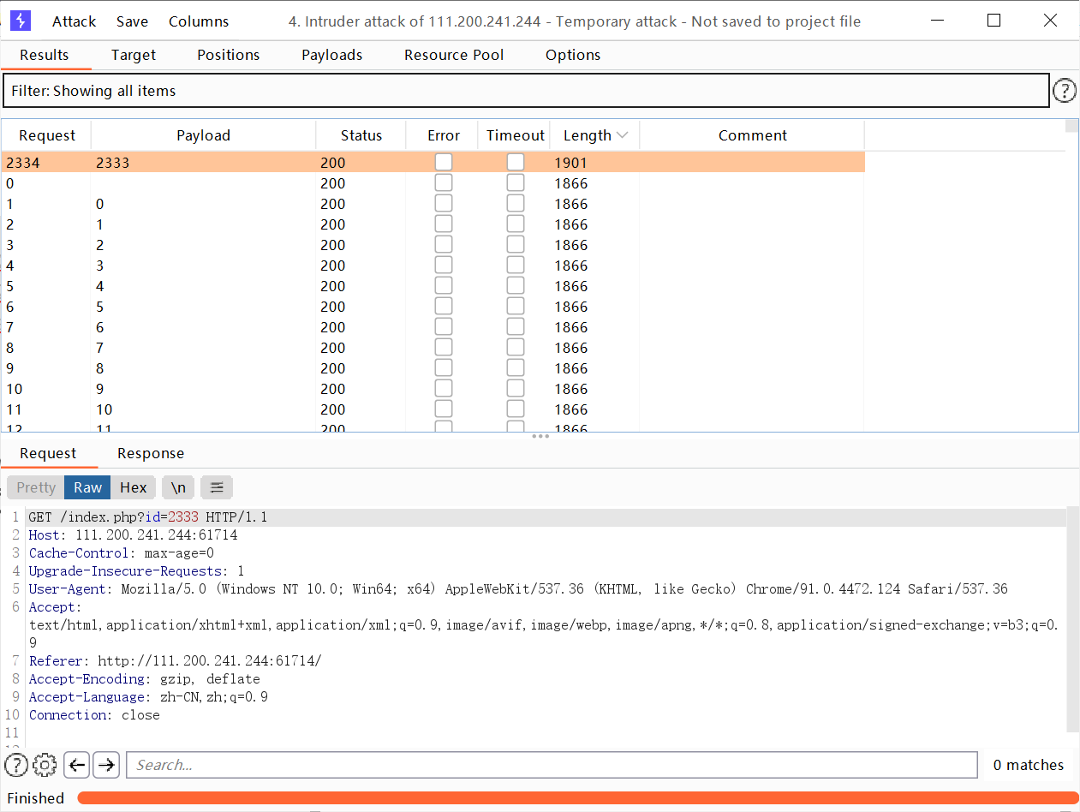Toggle non-printable characters \n button
Image resolution: width=1080 pixels, height=812 pixels.
click(178, 487)
